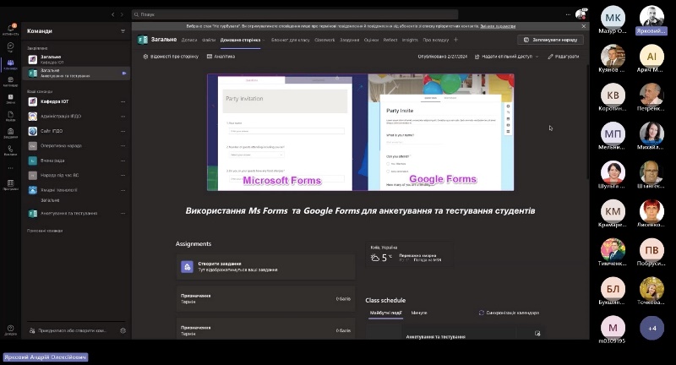
Task: Click the Редагувати button
Action: point(564,56)
